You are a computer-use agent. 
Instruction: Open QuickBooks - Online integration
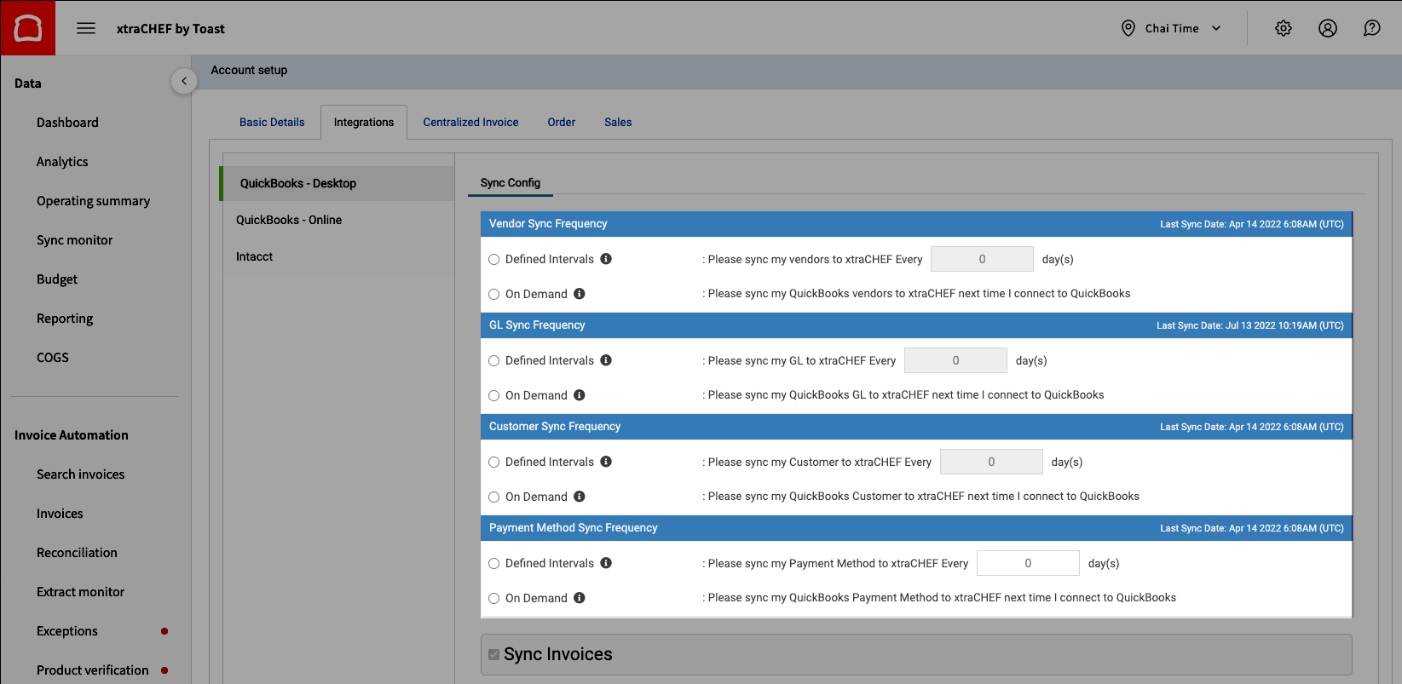289,220
